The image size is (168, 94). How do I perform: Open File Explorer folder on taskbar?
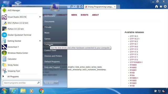(23, 91)
